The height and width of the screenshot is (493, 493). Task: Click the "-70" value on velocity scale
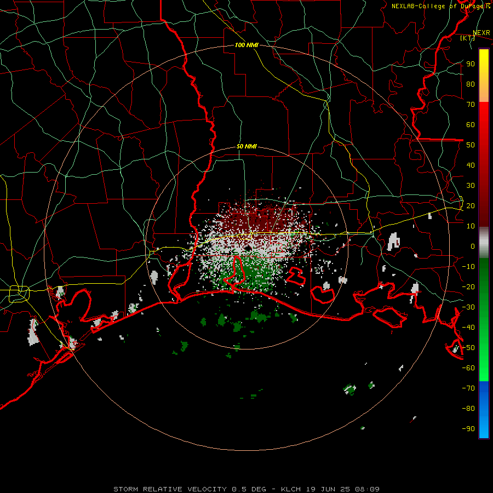point(468,388)
